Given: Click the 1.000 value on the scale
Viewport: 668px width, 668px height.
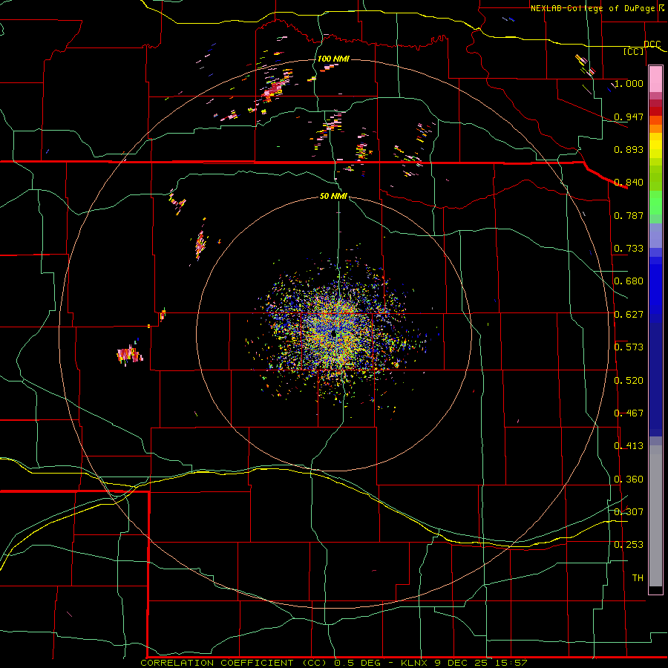Looking at the screenshot, I should pyautogui.click(x=629, y=83).
